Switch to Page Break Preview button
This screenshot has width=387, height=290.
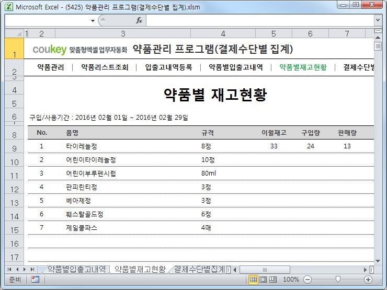(x=272, y=280)
